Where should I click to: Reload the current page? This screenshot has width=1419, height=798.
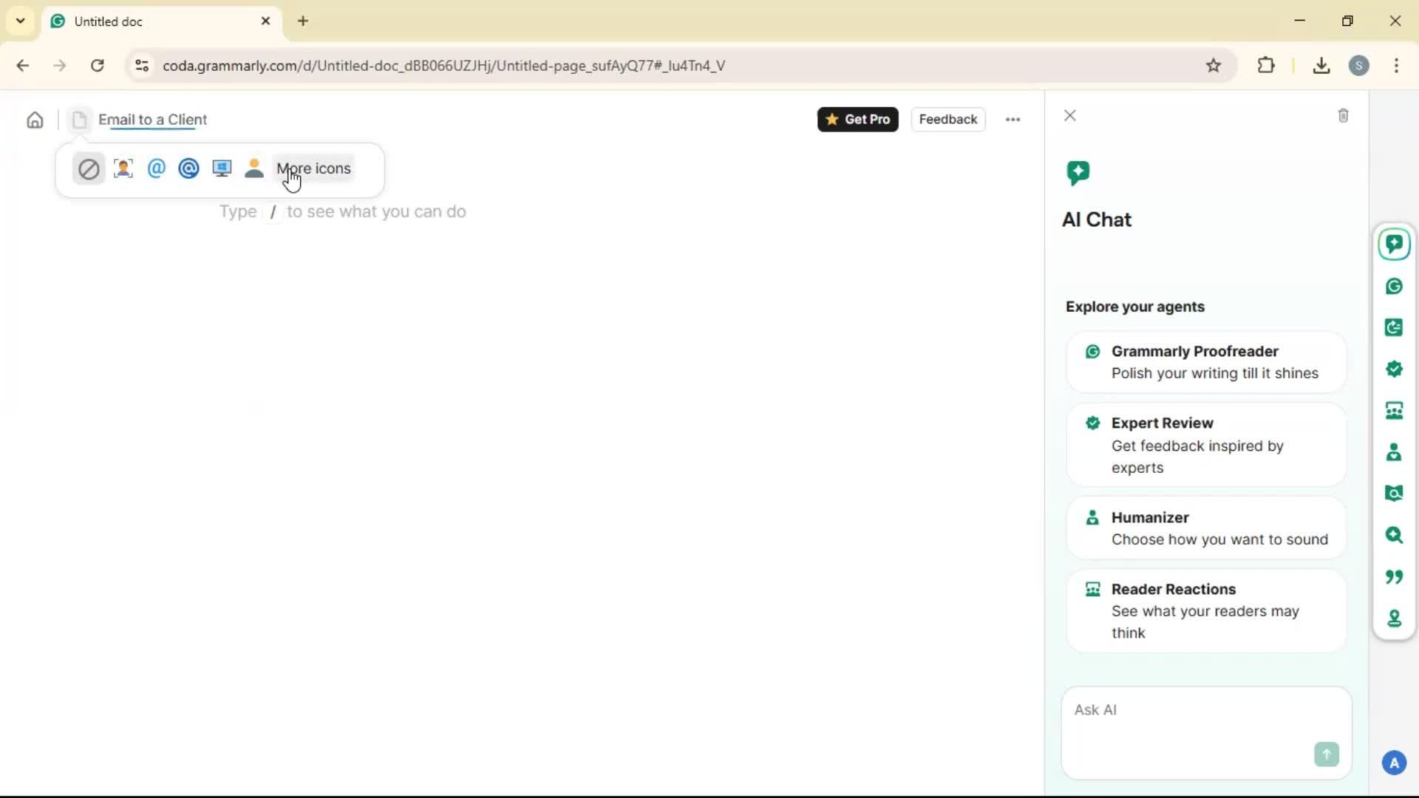pos(98,66)
